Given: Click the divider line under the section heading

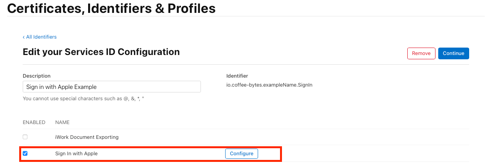Looking at the screenshot, I should (x=246, y=64).
